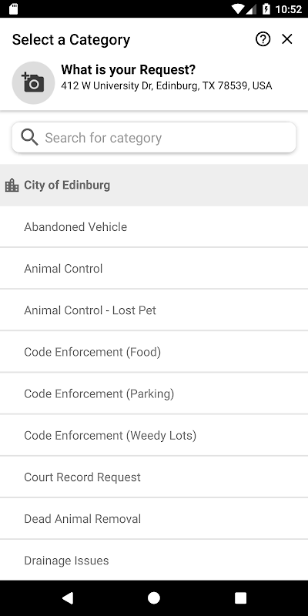308x616 pixels.
Task: Select Dead Animal Removal
Action: pyautogui.click(x=154, y=518)
